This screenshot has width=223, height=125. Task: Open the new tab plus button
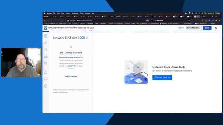click(x=213, y=17)
